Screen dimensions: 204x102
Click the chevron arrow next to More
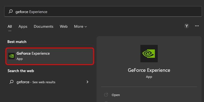[86, 27]
